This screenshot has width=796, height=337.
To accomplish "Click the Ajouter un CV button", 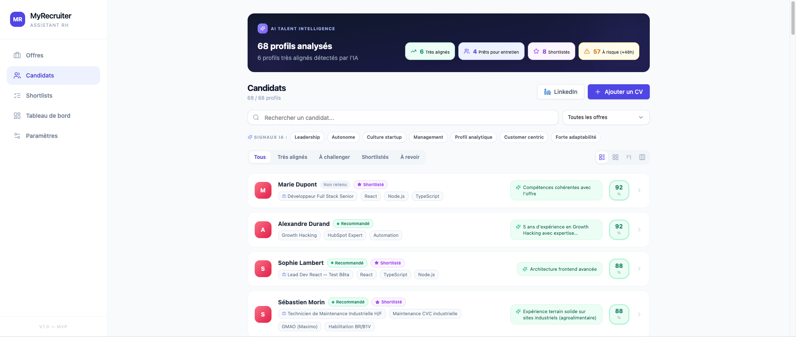I will click(x=618, y=92).
